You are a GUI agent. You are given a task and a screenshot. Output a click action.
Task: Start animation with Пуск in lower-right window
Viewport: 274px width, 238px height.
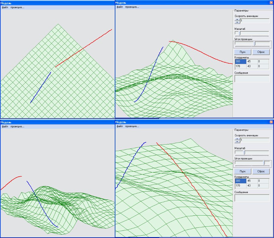pyautogui.click(x=243, y=171)
